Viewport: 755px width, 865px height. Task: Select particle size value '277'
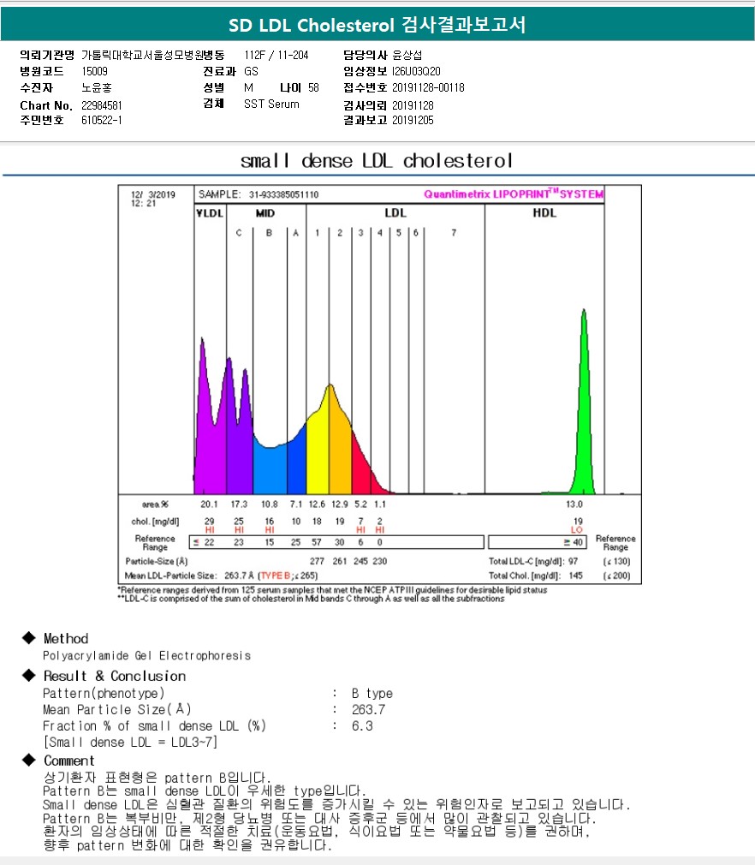coord(317,561)
